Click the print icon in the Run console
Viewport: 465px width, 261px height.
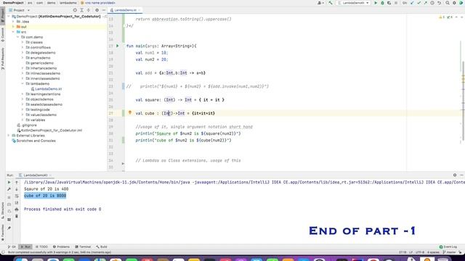click(17, 210)
